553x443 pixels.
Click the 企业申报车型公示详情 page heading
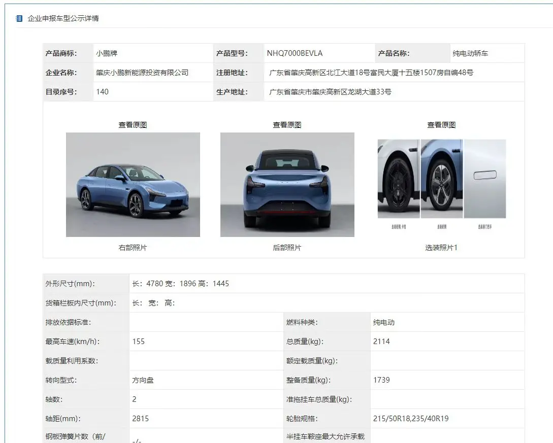63,18
